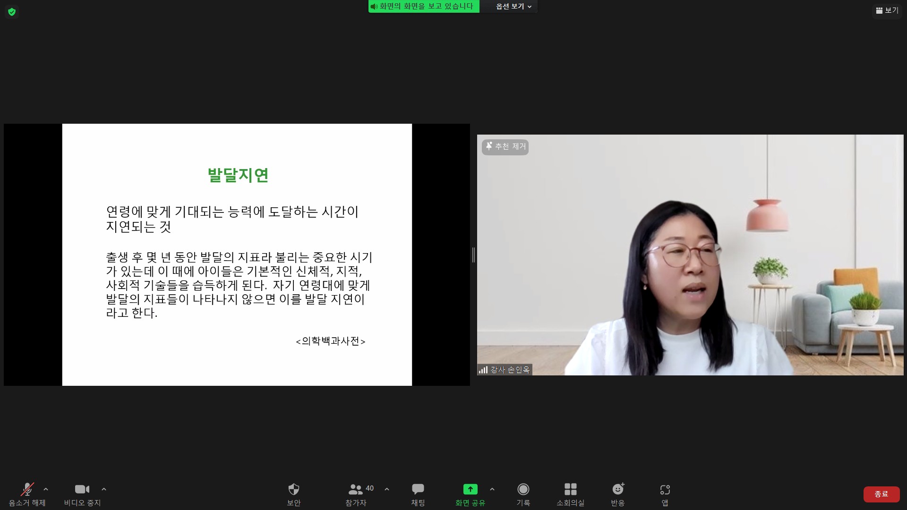
Task: Click the red 종료 end meeting button
Action: (881, 494)
